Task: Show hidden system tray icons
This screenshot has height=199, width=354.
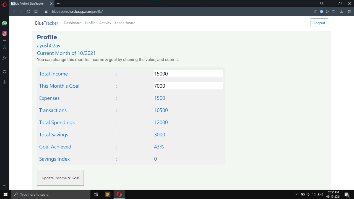Action: [x=297, y=194]
